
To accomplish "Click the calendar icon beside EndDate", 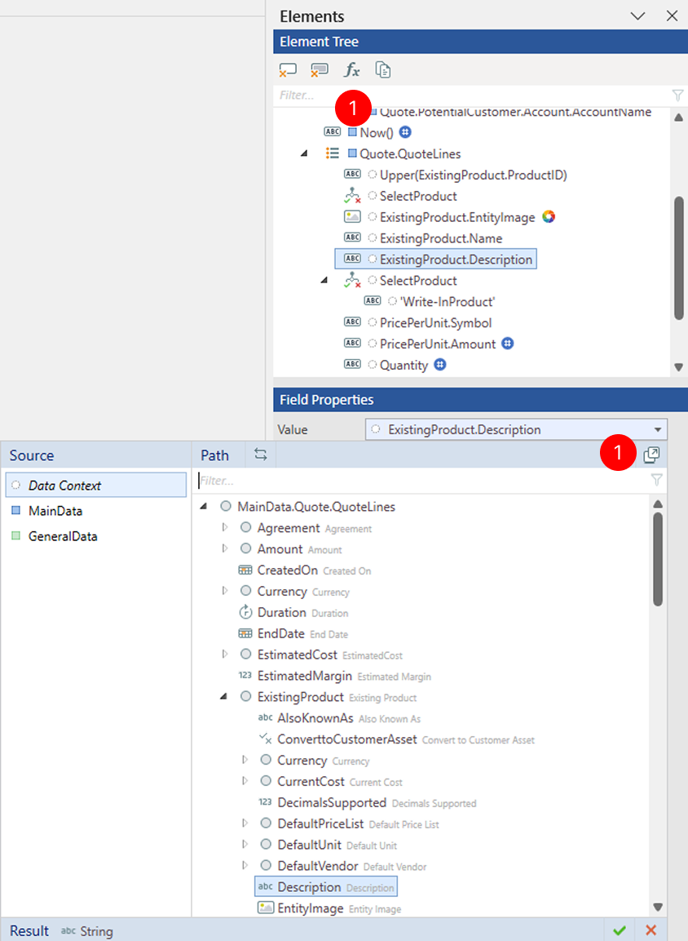I will click(x=245, y=633).
